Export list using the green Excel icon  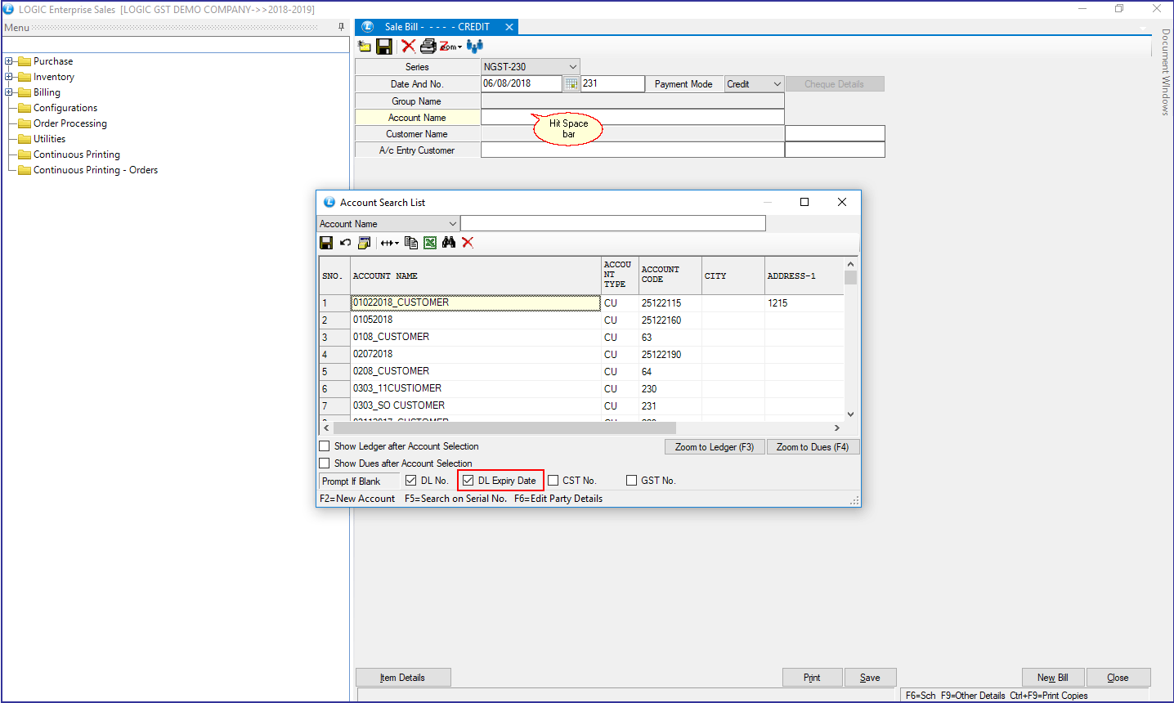coord(430,243)
